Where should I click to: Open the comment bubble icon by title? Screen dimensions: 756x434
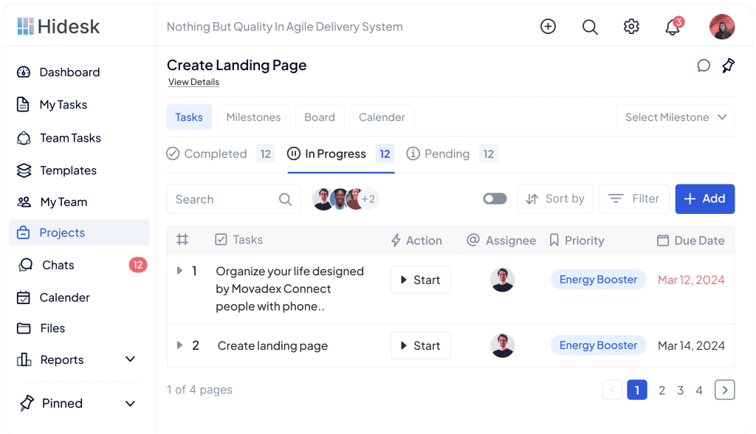click(x=704, y=66)
